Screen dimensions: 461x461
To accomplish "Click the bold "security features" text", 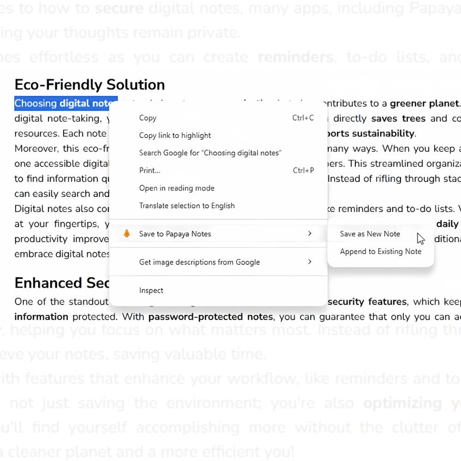I will 367,302.
